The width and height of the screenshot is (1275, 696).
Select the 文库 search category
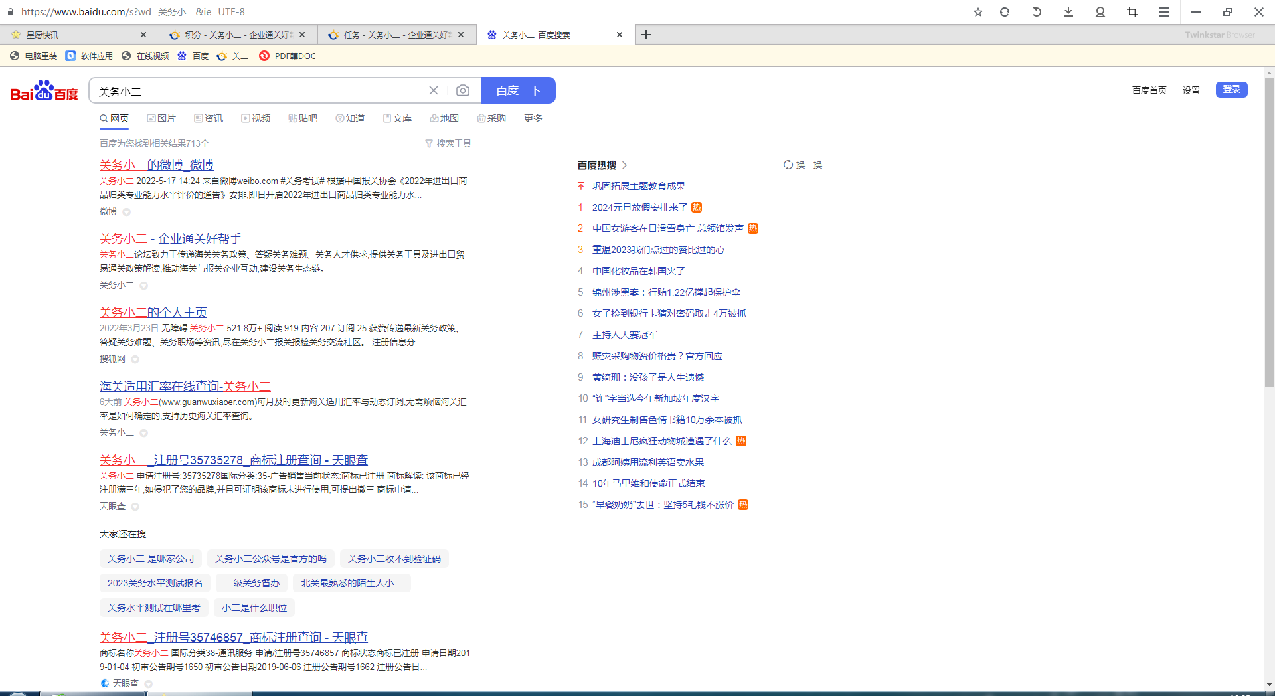(x=397, y=118)
